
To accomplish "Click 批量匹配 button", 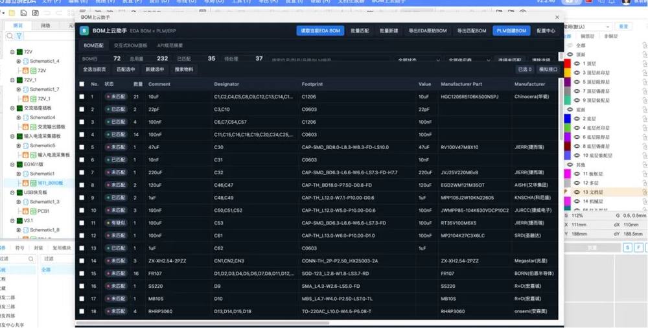I will click(x=360, y=30).
